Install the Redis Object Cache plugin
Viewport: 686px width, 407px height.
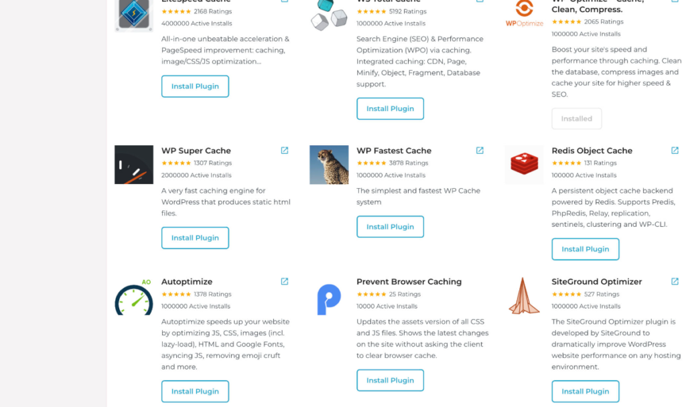[585, 249]
